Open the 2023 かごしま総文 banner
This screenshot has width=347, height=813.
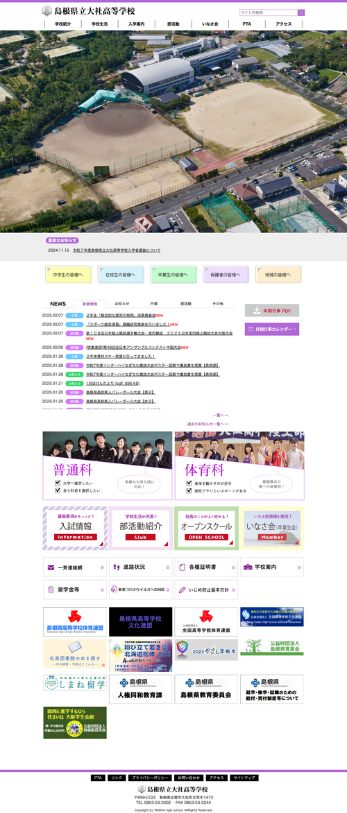point(206,650)
